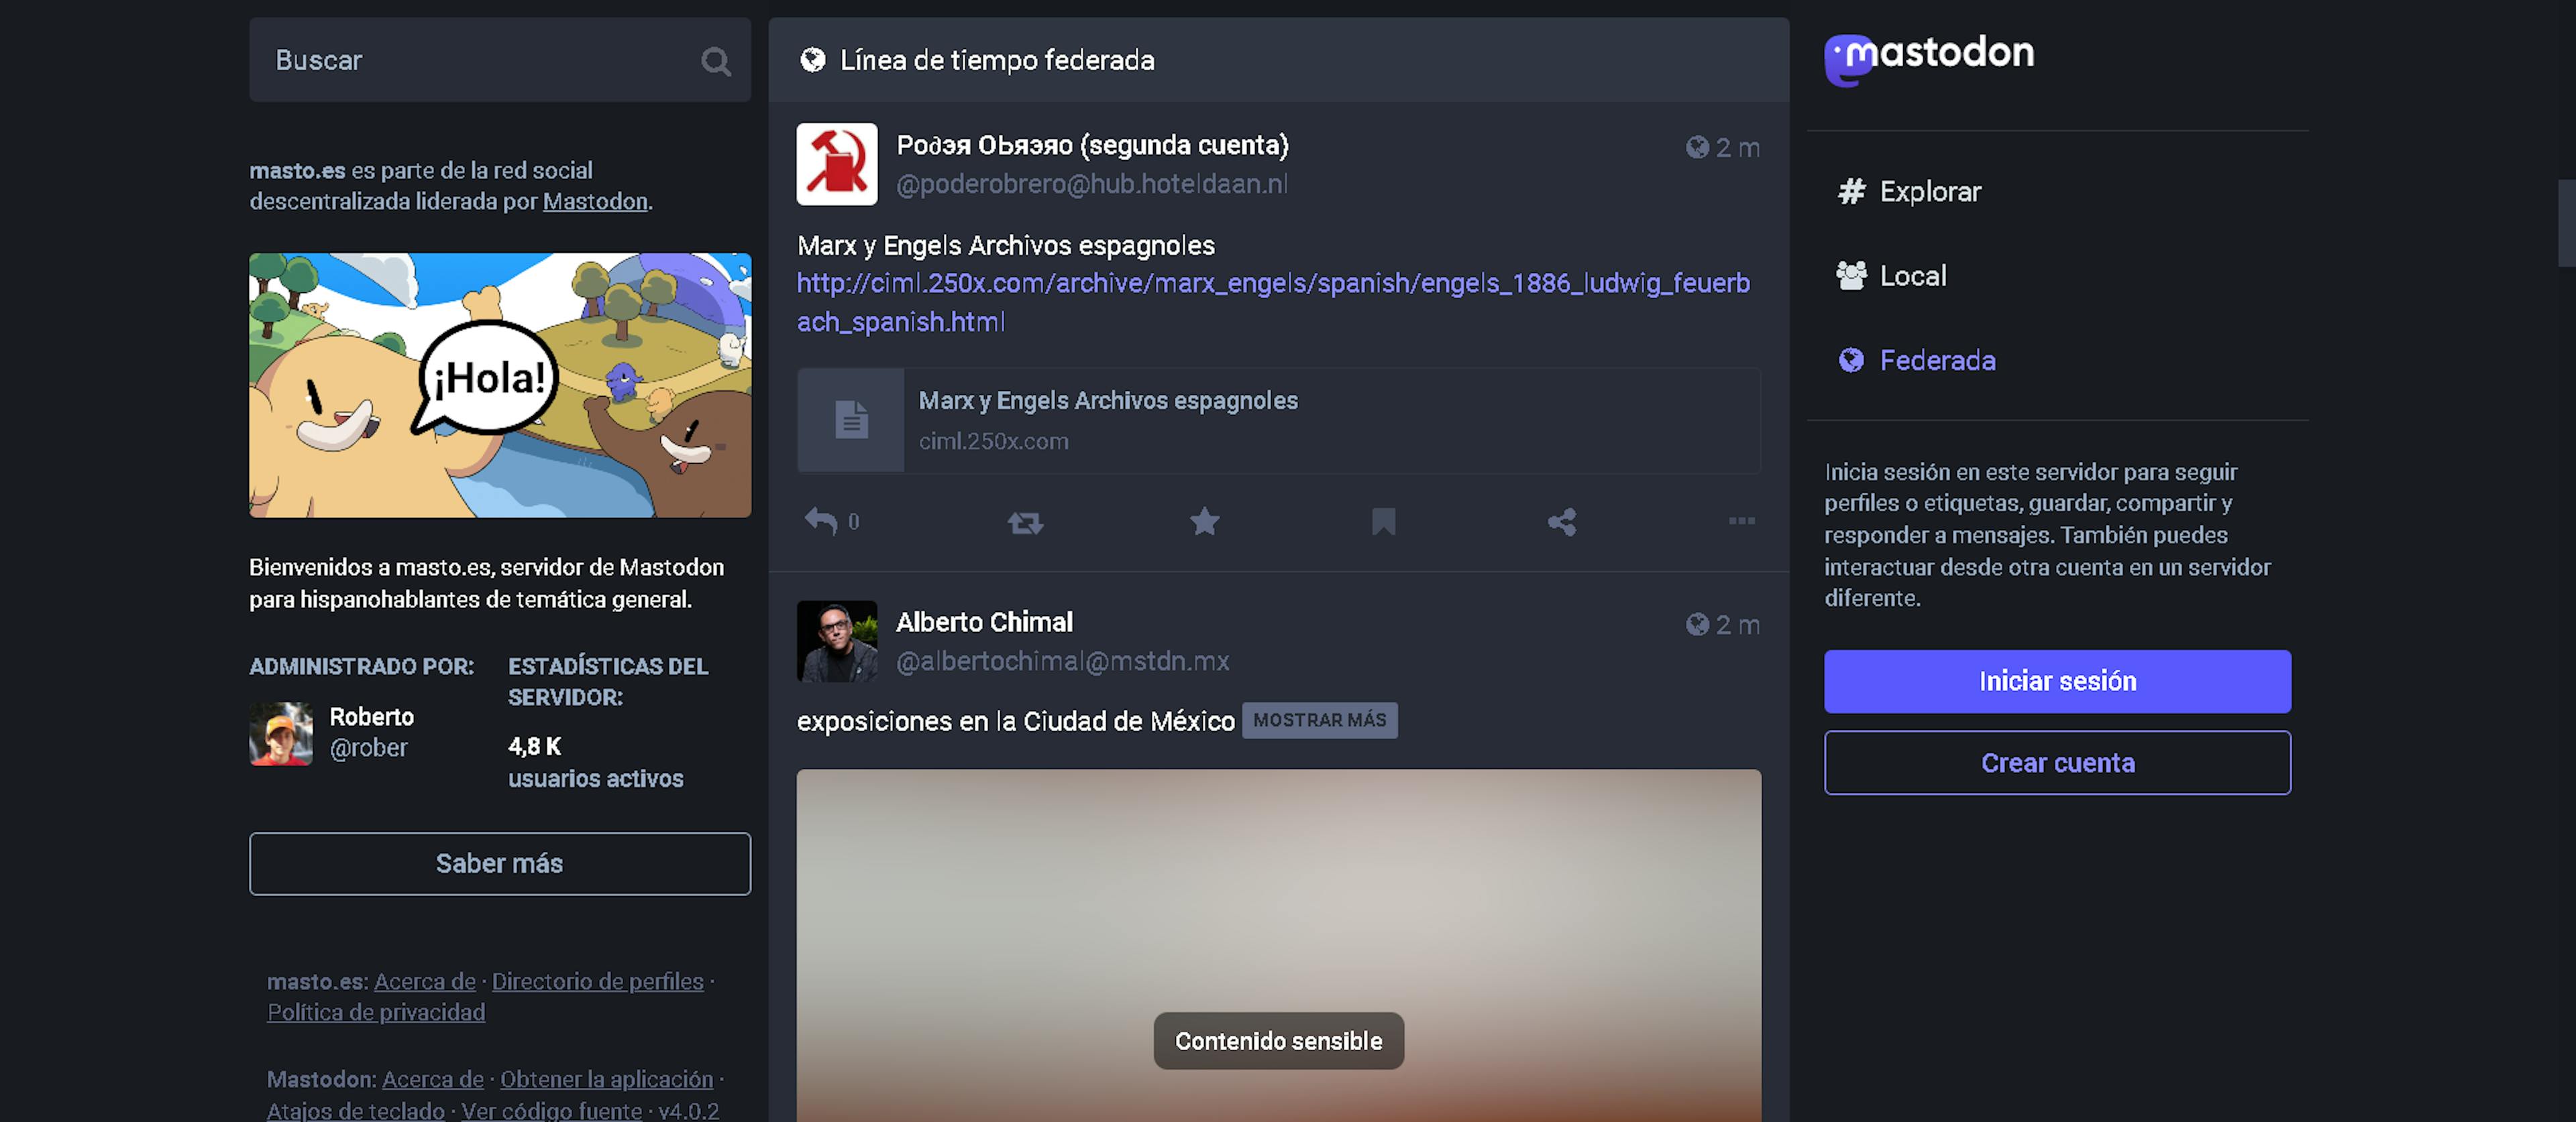Open the Política de privacidad link
This screenshot has height=1122, width=2576.
click(x=376, y=1011)
